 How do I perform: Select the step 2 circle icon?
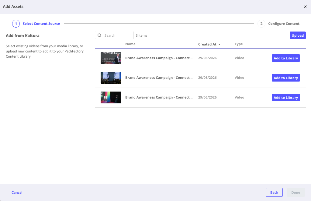261,24
